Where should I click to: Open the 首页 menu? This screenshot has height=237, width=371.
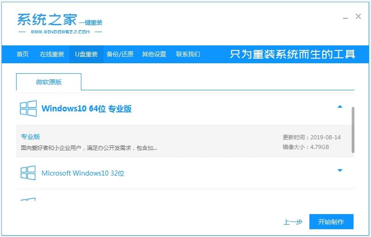[x=23, y=54]
